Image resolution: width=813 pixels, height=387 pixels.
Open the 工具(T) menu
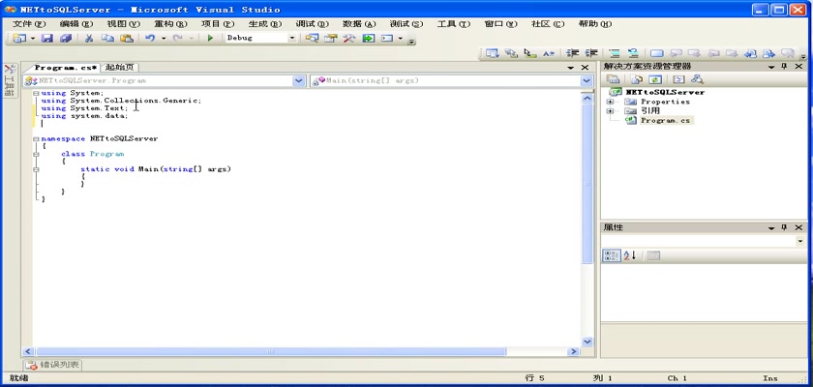coord(453,24)
